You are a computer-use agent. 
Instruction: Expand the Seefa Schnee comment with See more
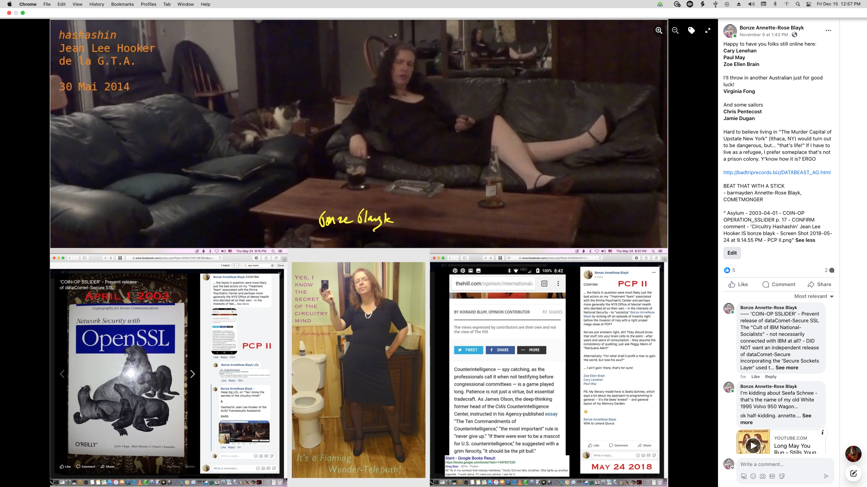(776, 419)
